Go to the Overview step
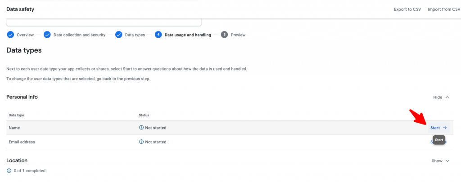The height and width of the screenshot is (182, 461). click(x=25, y=35)
